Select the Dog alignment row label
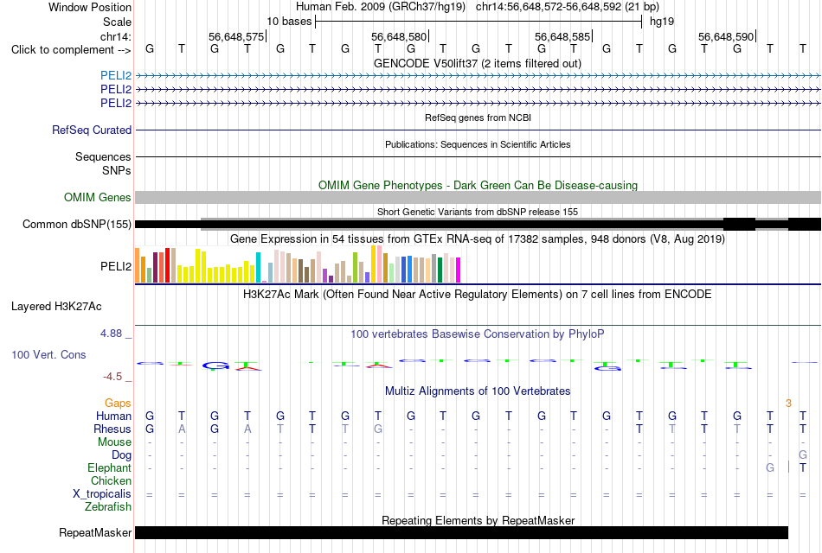 click(x=121, y=455)
